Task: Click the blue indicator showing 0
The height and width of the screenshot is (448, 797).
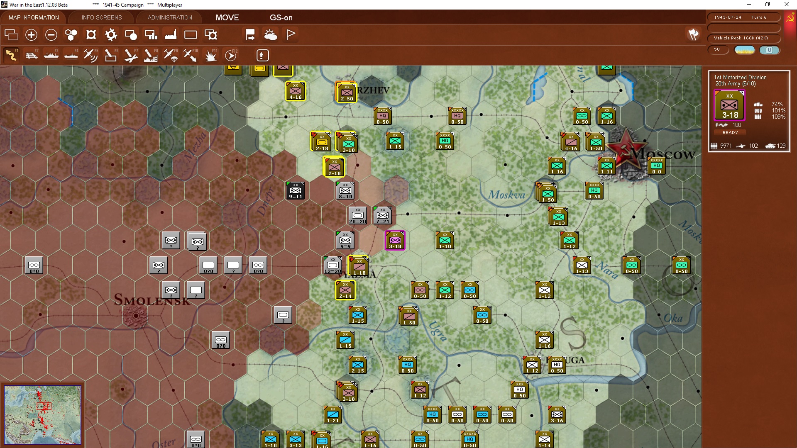Action: [x=769, y=50]
